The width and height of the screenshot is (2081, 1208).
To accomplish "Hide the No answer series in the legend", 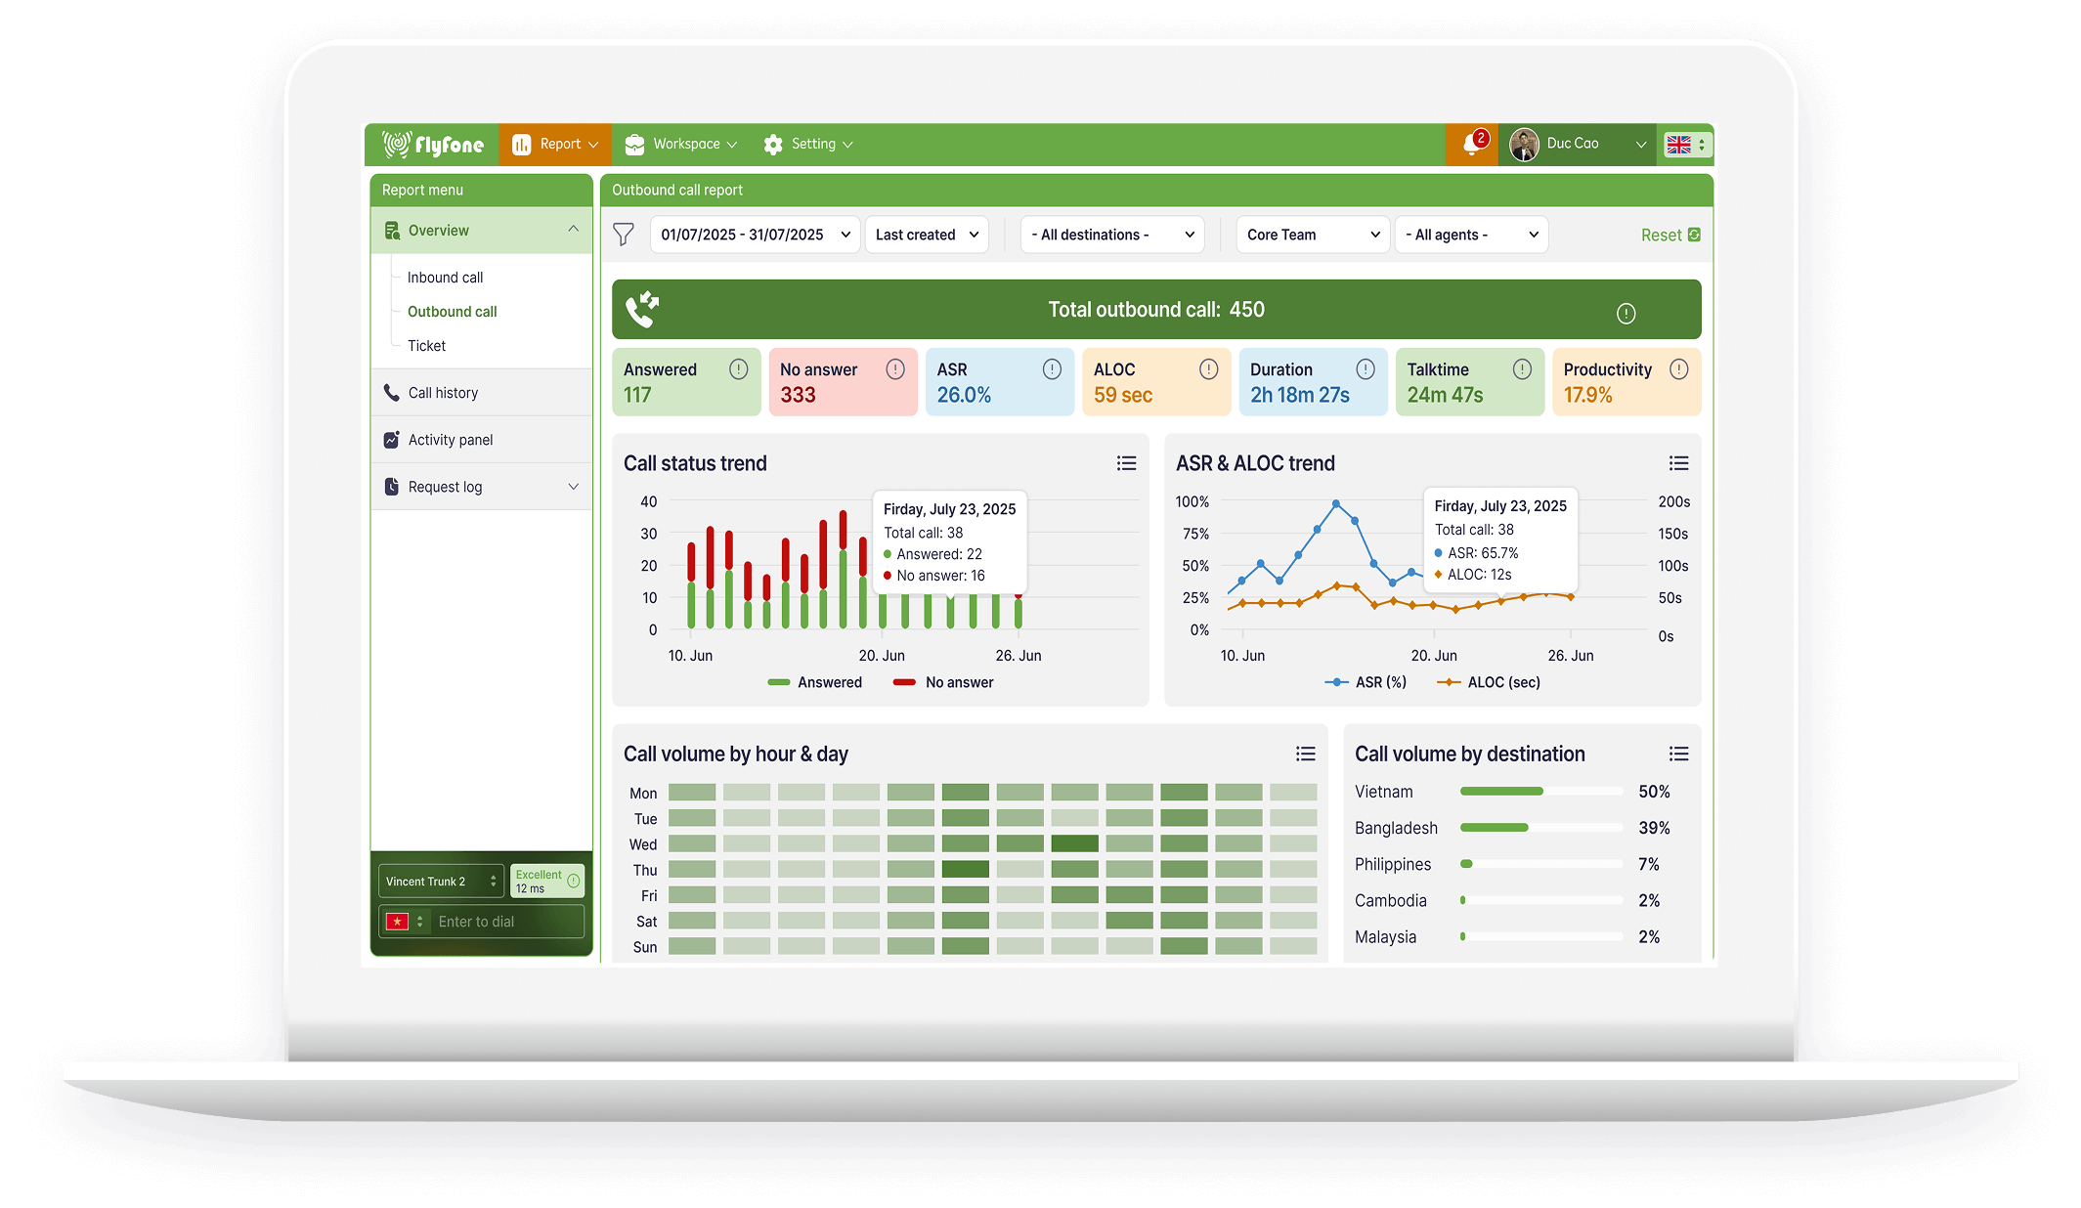I will tap(942, 681).
